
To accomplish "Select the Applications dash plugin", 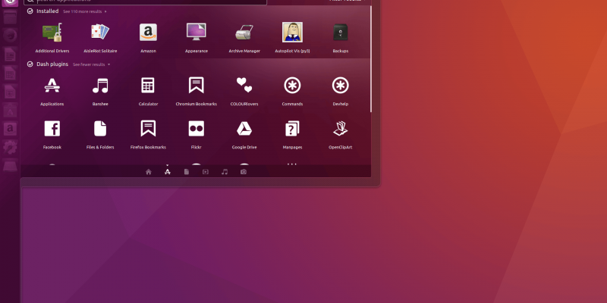I will 52,91.
